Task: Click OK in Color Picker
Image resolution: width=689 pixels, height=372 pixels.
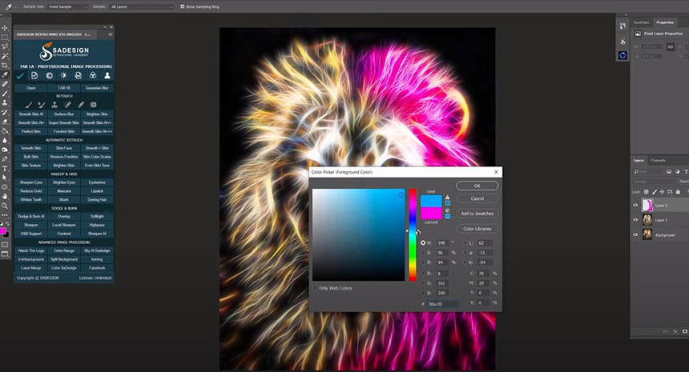Action: (477, 186)
